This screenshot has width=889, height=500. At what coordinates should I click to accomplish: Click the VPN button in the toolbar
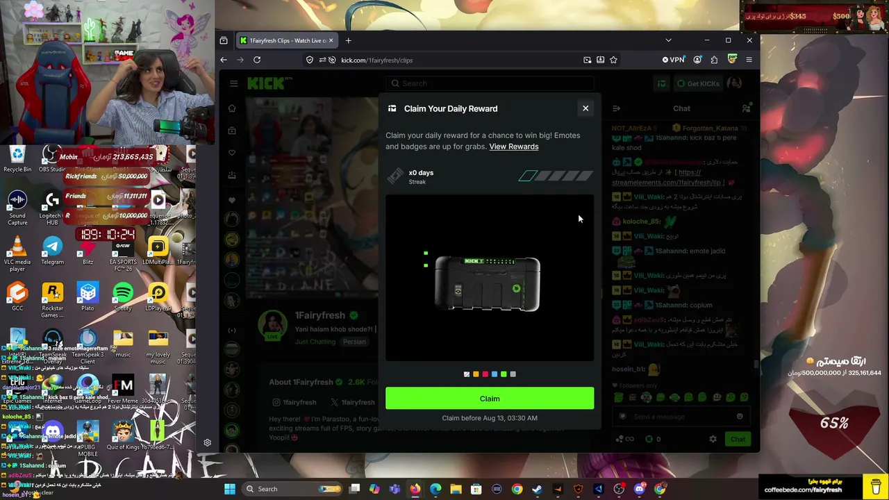673,60
